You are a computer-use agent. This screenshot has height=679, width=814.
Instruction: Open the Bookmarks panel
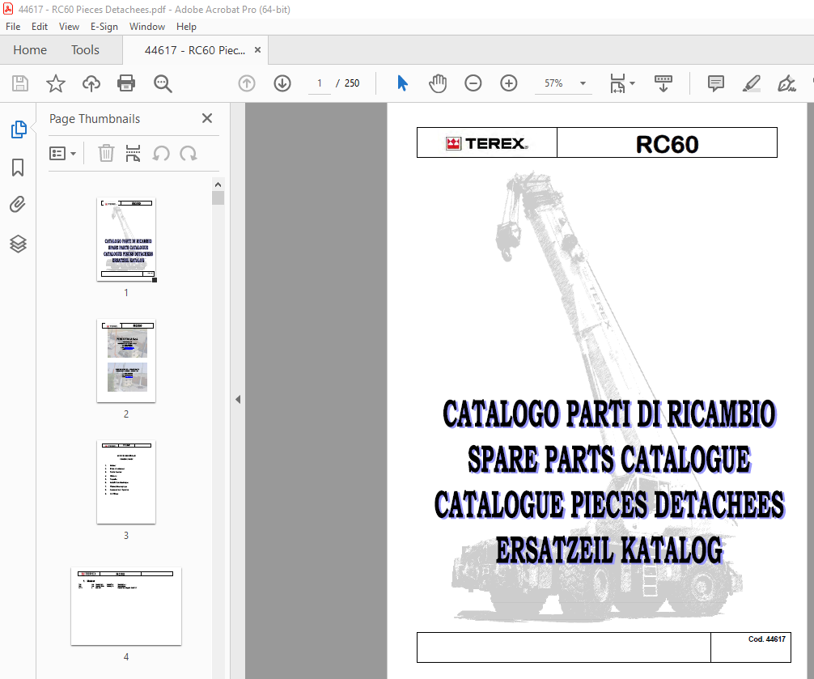[x=18, y=168]
